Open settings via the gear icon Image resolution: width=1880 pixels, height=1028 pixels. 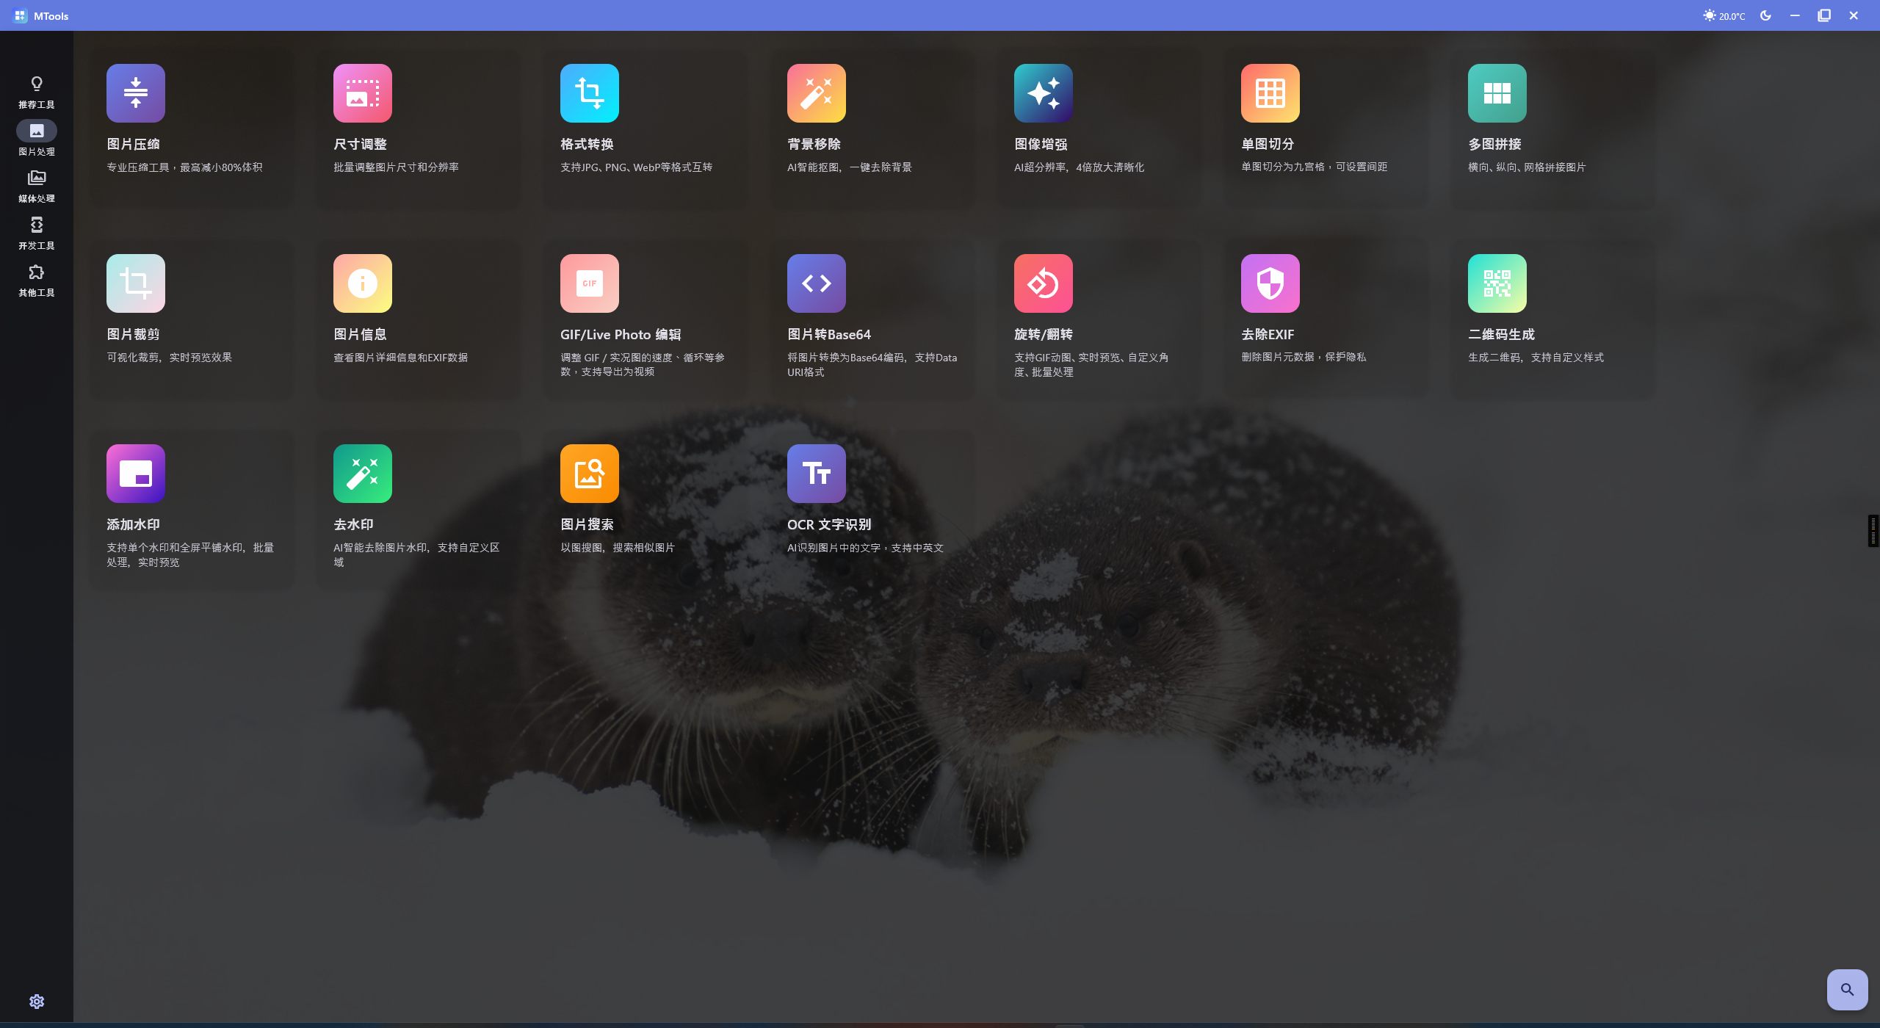36,1001
